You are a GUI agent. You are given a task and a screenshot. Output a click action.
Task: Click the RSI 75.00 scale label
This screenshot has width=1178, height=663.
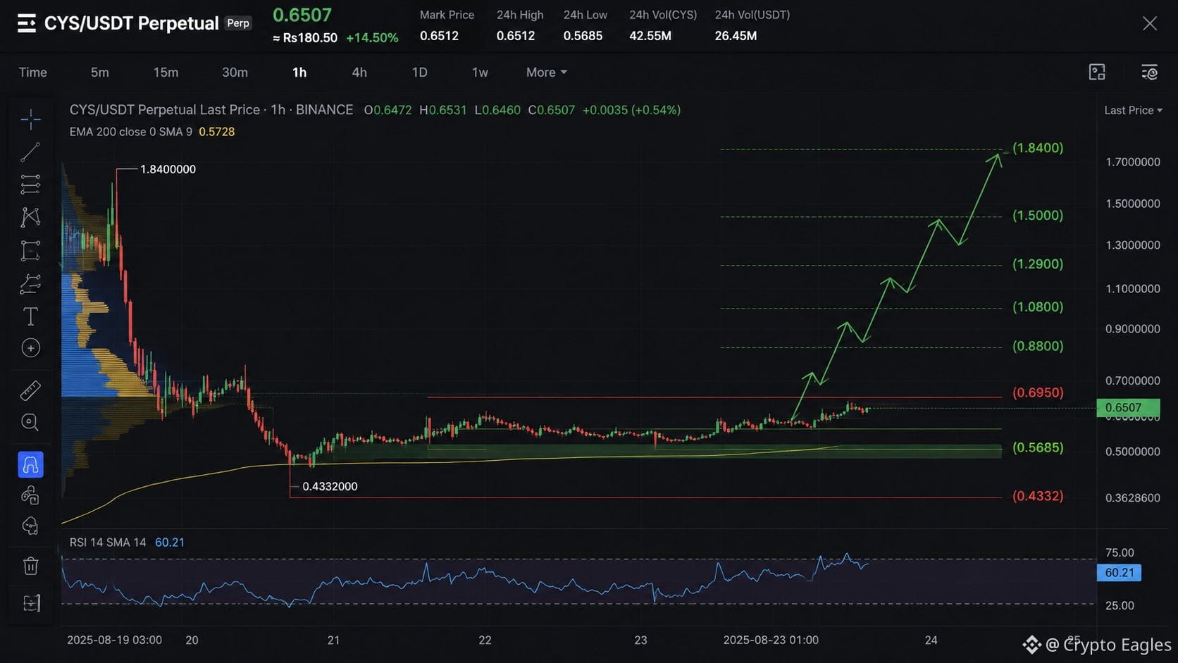tap(1120, 552)
